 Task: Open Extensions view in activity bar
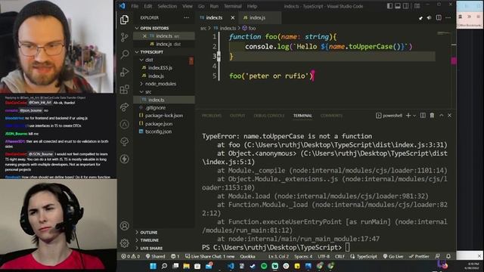point(124,89)
